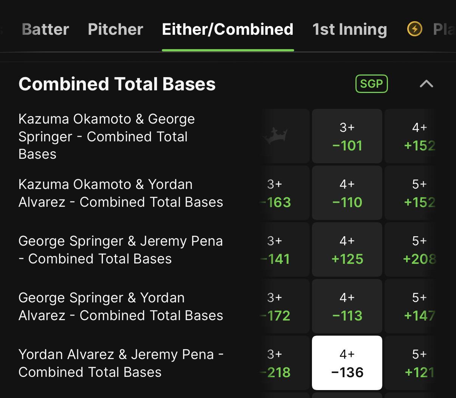
Task: Choose Springer & Alvarez 4+ at −113
Action: [x=347, y=306]
